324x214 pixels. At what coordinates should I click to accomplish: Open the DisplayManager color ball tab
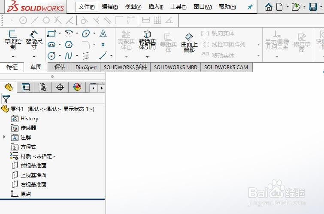pyautogui.click(x=77, y=87)
